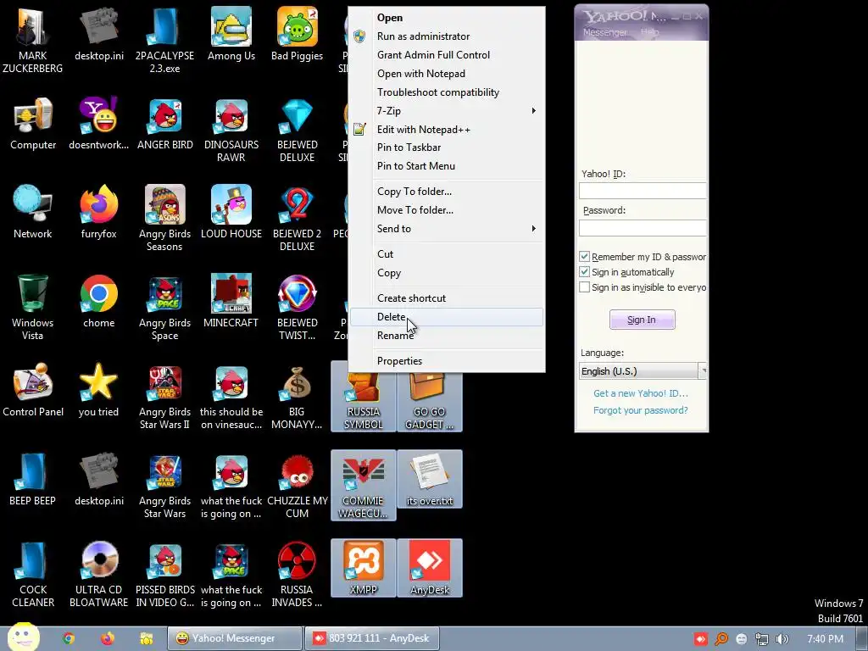Expand the 7-Zip submenu arrow
Screen dimensions: 868x651
coord(534,111)
